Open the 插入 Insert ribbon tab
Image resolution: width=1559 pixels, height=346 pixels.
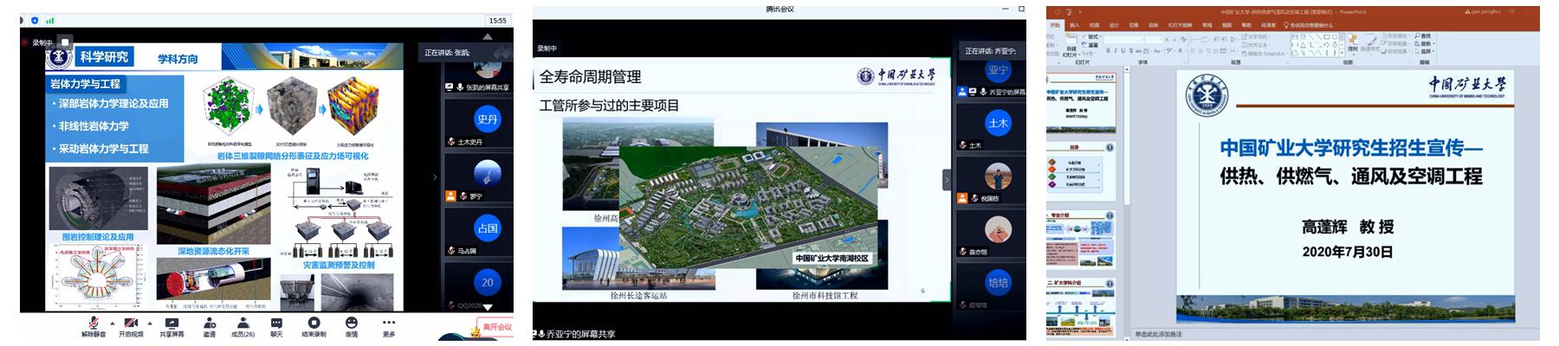pos(1075,25)
